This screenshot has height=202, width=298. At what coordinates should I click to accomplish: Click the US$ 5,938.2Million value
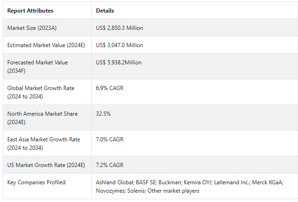119,63
